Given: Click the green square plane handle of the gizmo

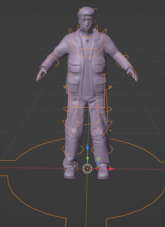Looking at the screenshot, I should [x=98, y=159].
